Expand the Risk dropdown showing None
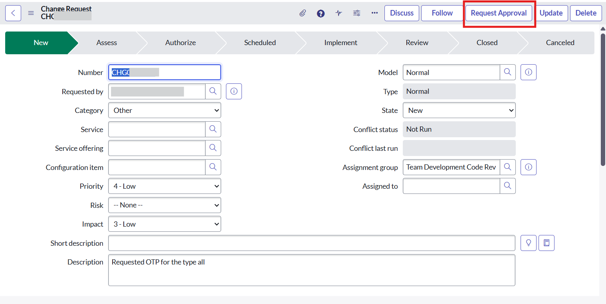Image resolution: width=606 pixels, height=304 pixels. 164,205
